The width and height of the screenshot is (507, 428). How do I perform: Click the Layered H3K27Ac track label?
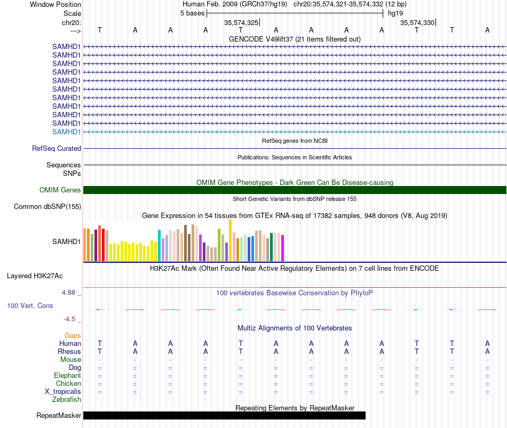(35, 276)
